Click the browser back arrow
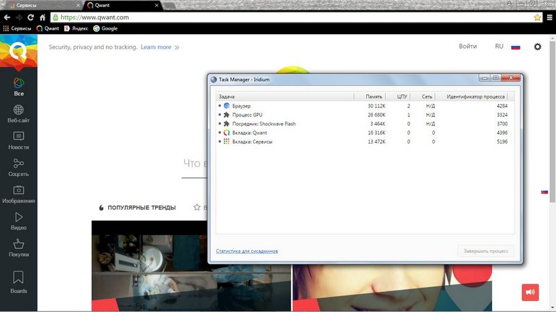The height and width of the screenshot is (312, 556). click(7, 17)
